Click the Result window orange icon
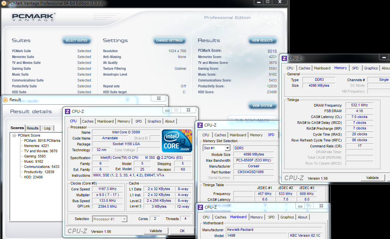 pos(5,100)
